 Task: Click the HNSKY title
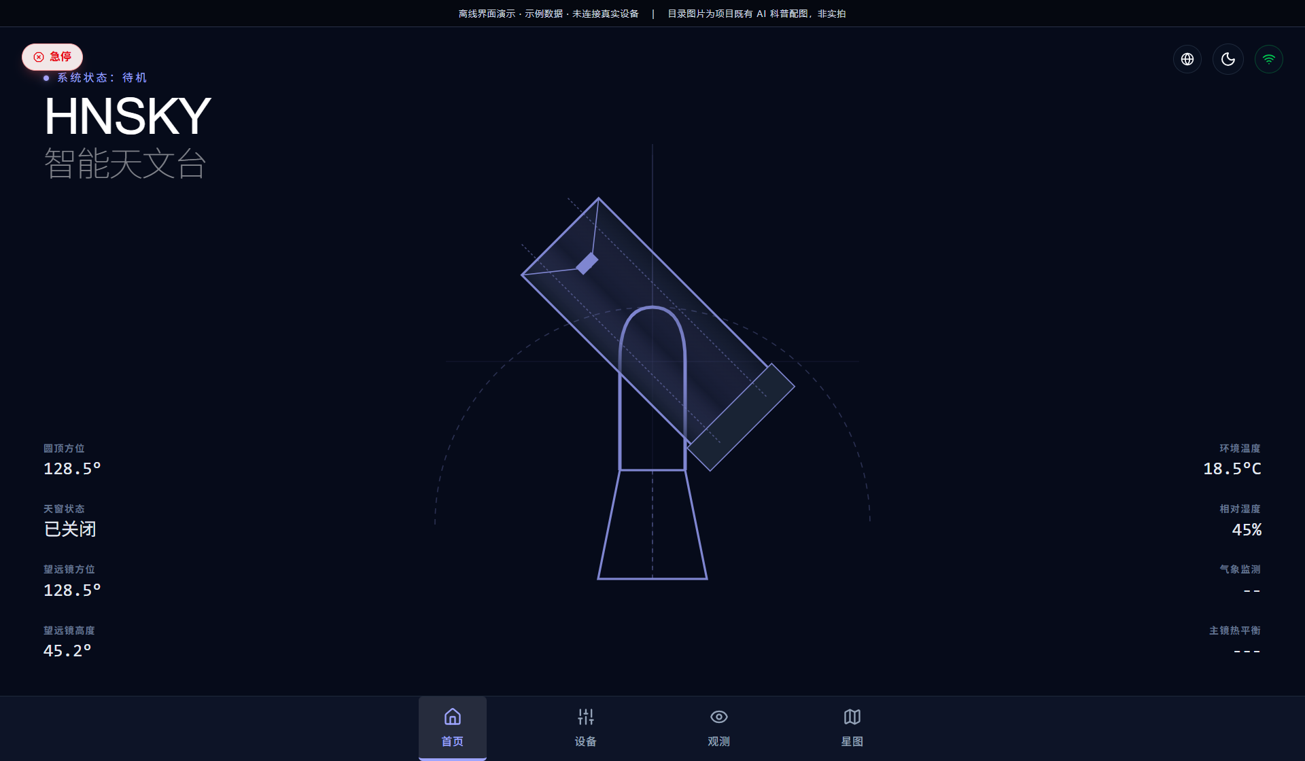pyautogui.click(x=128, y=116)
